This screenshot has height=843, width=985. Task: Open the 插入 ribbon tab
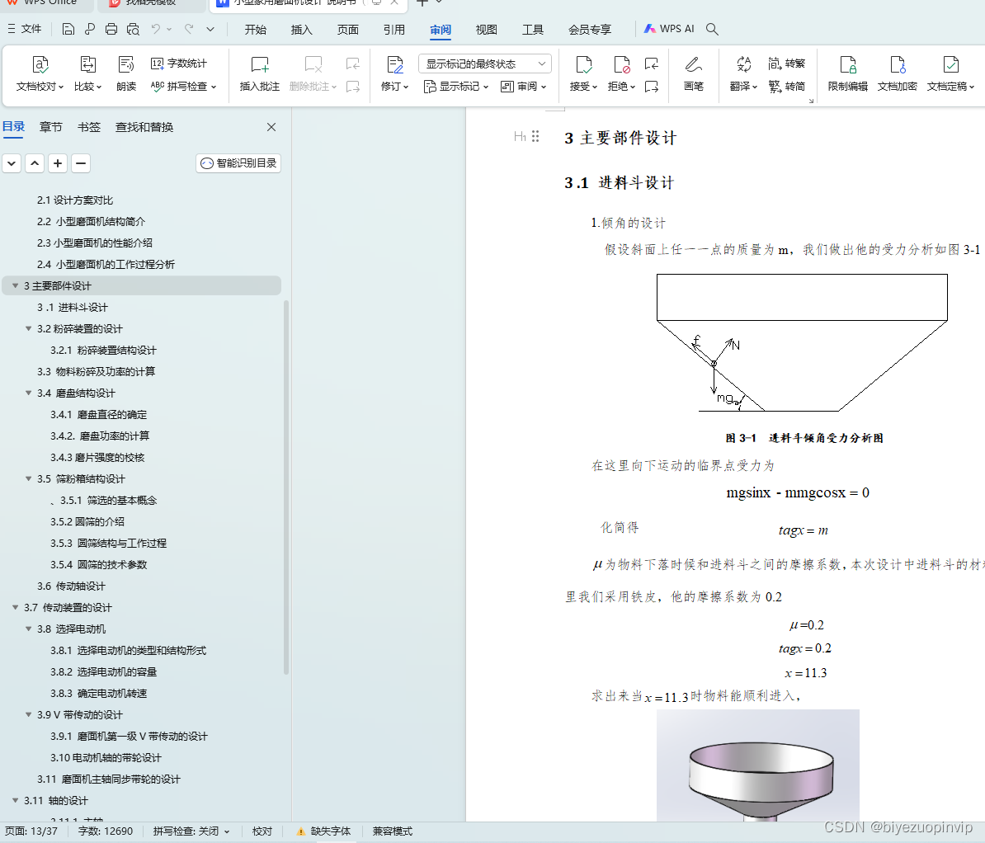click(302, 30)
